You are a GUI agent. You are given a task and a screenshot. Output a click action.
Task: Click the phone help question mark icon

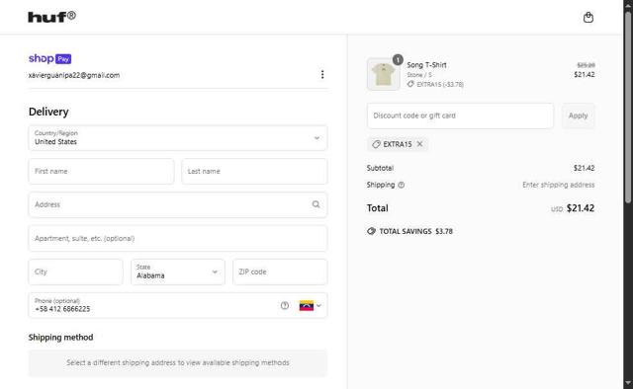click(x=285, y=305)
